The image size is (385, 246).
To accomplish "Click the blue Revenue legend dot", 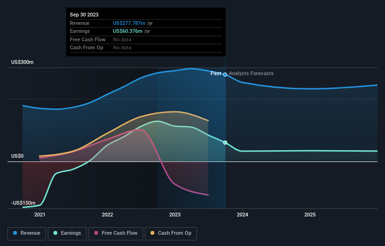I will [x=15, y=233].
